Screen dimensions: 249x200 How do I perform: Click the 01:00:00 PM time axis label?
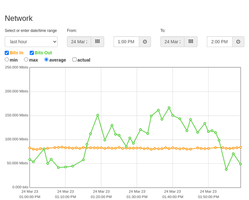[30, 197]
